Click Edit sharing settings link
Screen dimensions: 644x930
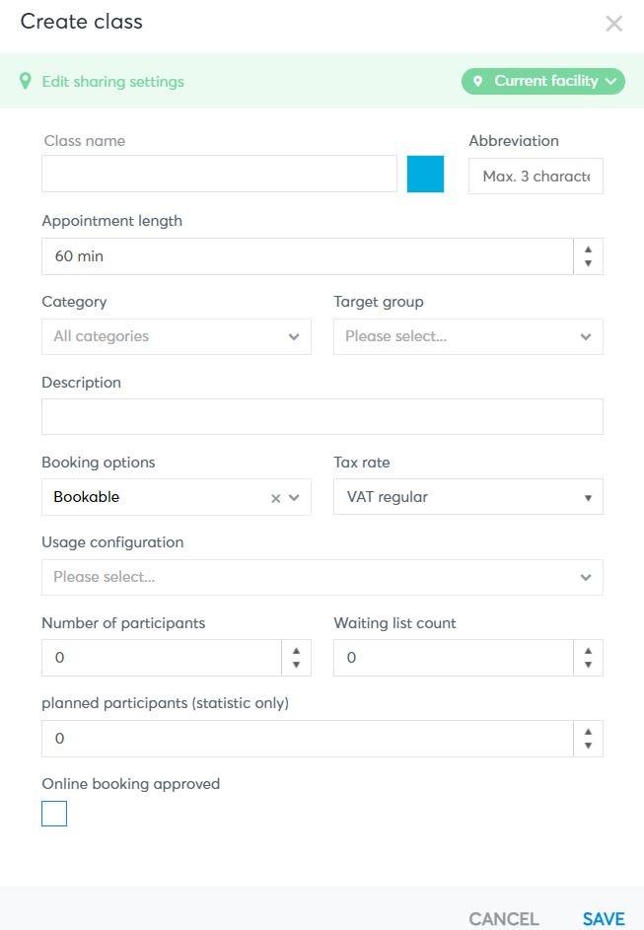[112, 82]
